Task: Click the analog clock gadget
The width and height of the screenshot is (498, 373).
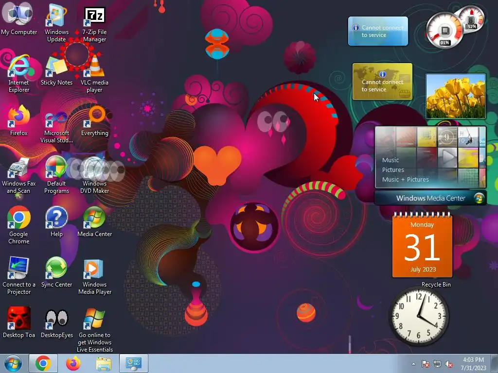Action: coord(419,316)
